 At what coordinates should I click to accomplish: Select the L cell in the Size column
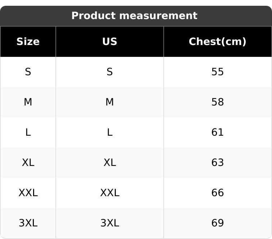coord(28,132)
